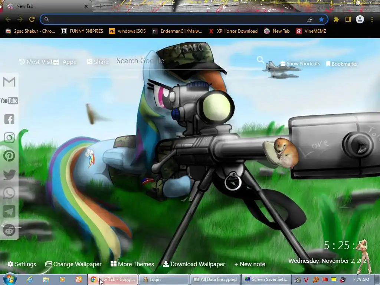The width and height of the screenshot is (380, 285).
Task: Switch to New Tab - Google taskbar item
Action: pyautogui.click(x=112, y=279)
